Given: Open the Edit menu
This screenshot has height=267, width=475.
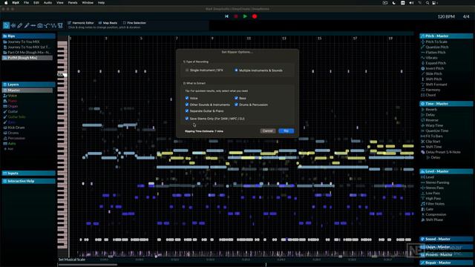Looking at the screenshot, I should click(x=36, y=3).
